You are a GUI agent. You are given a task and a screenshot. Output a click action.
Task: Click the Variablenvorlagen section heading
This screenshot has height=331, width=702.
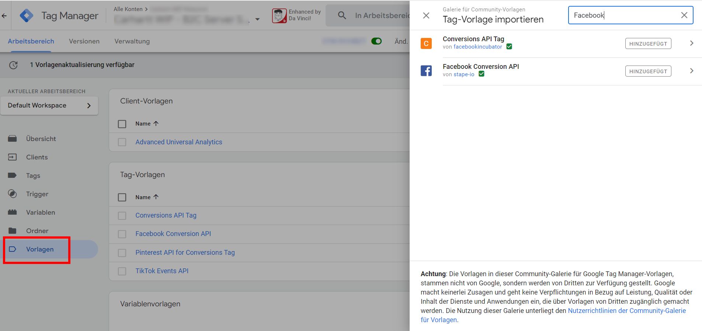pyautogui.click(x=150, y=304)
